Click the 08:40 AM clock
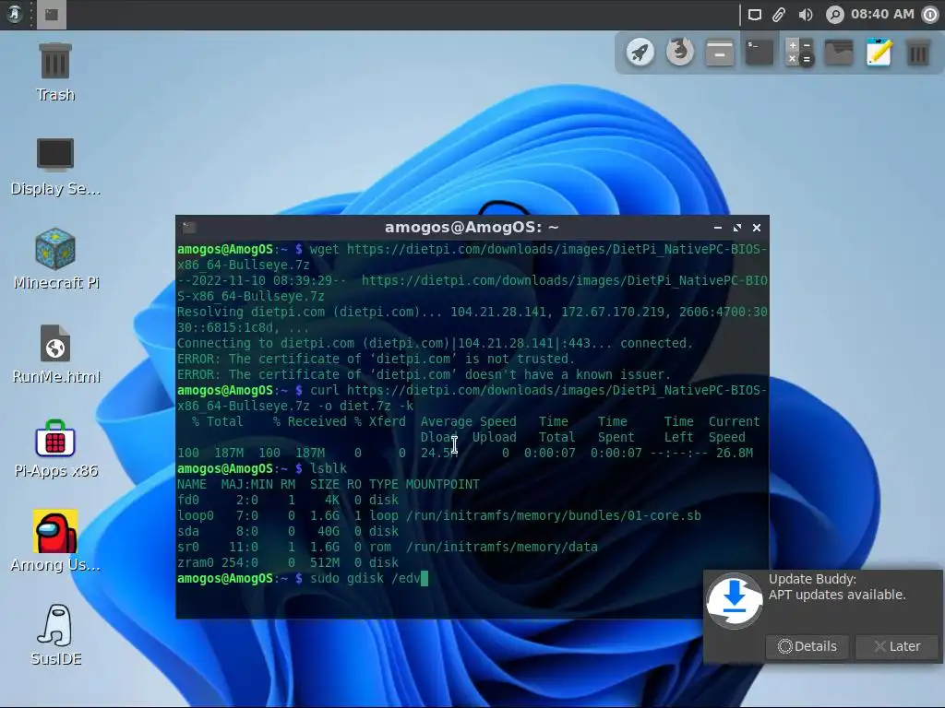The image size is (945, 708). [x=882, y=15]
